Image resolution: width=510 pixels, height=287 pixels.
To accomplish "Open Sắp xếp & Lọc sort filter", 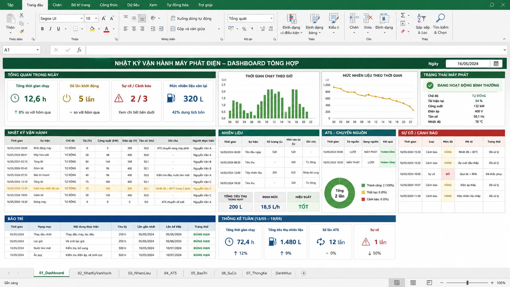I will [x=422, y=24].
